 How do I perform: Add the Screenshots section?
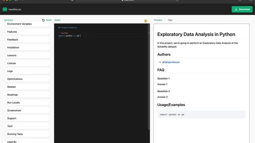coord(27,110)
